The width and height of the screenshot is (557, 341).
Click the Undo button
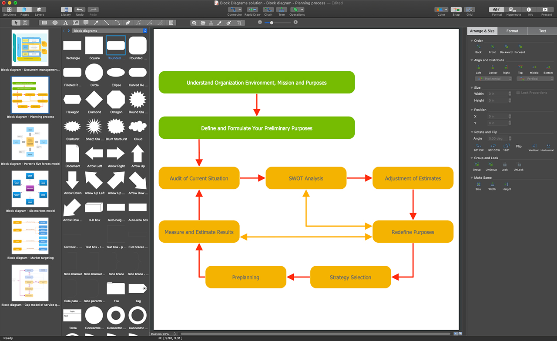pos(80,10)
